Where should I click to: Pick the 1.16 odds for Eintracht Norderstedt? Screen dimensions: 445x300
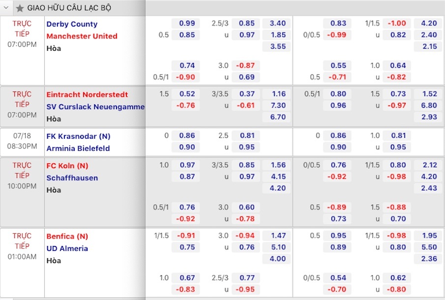click(278, 93)
